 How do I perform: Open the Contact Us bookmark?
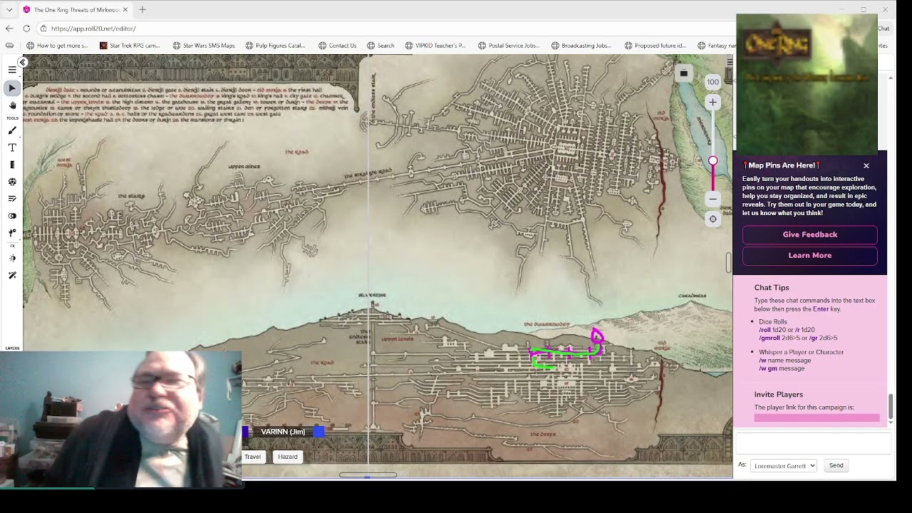pos(337,46)
